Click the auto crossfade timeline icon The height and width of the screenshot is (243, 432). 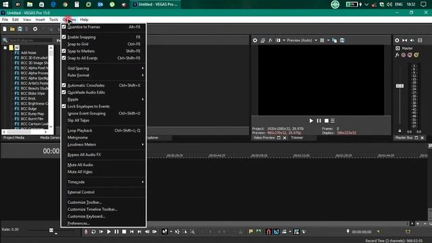tap(276, 232)
